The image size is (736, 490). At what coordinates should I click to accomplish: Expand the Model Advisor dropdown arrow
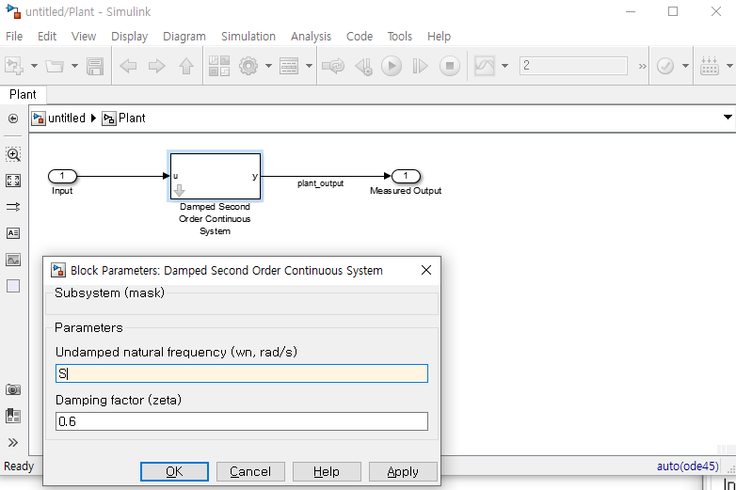click(x=685, y=66)
